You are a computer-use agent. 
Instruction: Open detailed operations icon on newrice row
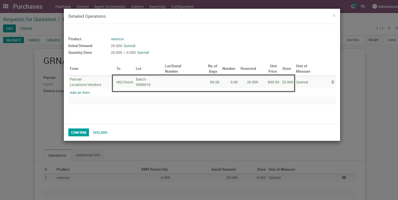(344, 177)
